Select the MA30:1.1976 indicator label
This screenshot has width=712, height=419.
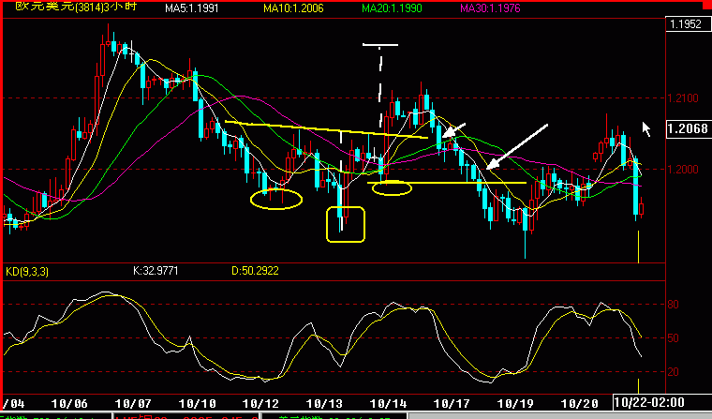coord(490,8)
